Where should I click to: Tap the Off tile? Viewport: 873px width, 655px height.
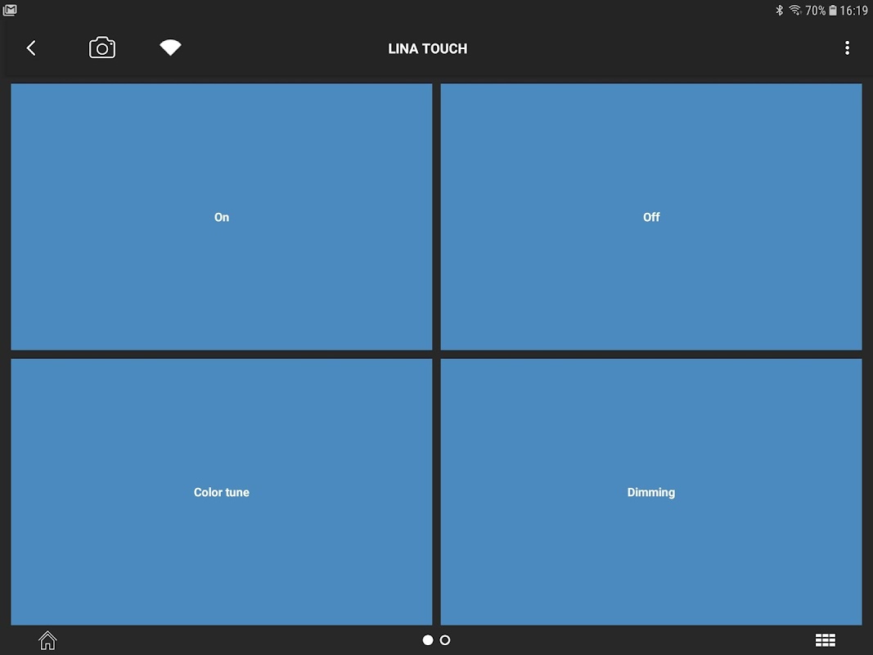[650, 217]
